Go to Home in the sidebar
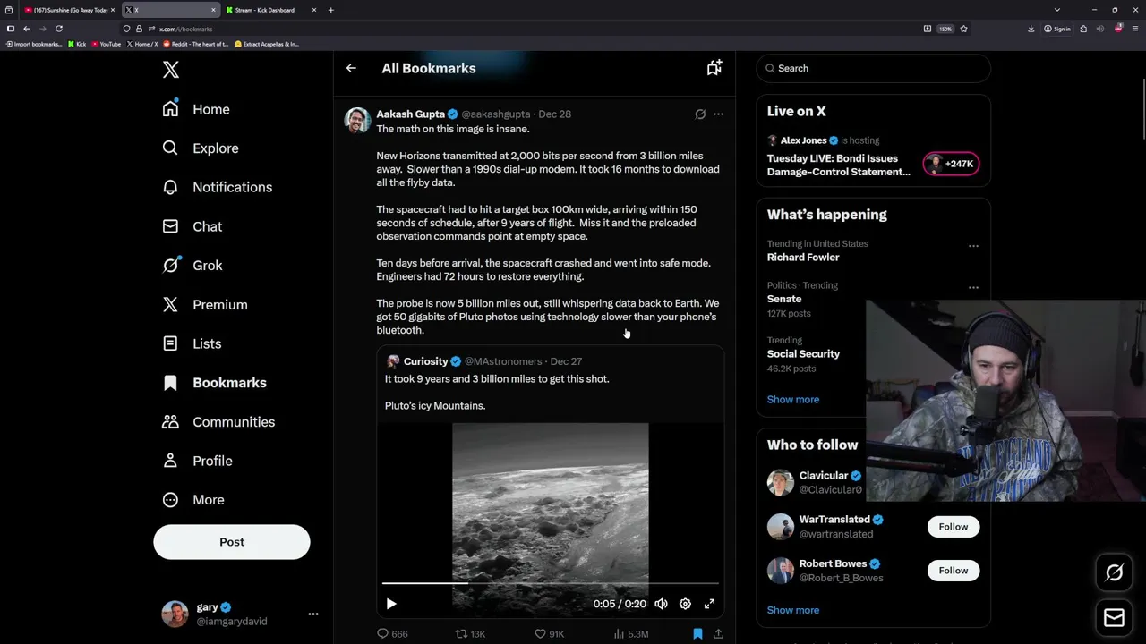 196,109
